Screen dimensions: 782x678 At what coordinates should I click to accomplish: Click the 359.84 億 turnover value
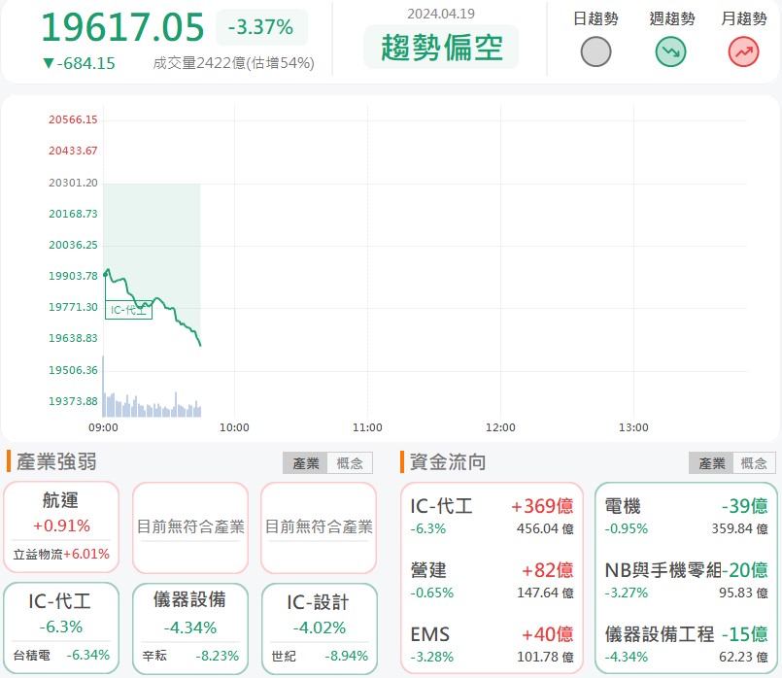(739, 529)
